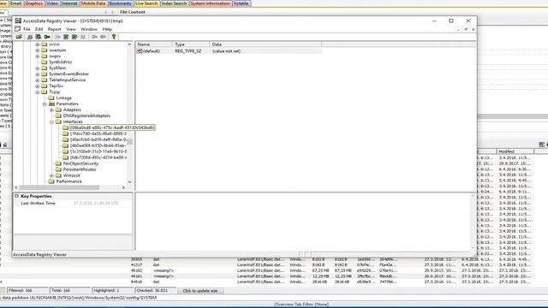Expand the TapiSrv tree node
Viewport: 548px width, 308px height.
click(38, 86)
